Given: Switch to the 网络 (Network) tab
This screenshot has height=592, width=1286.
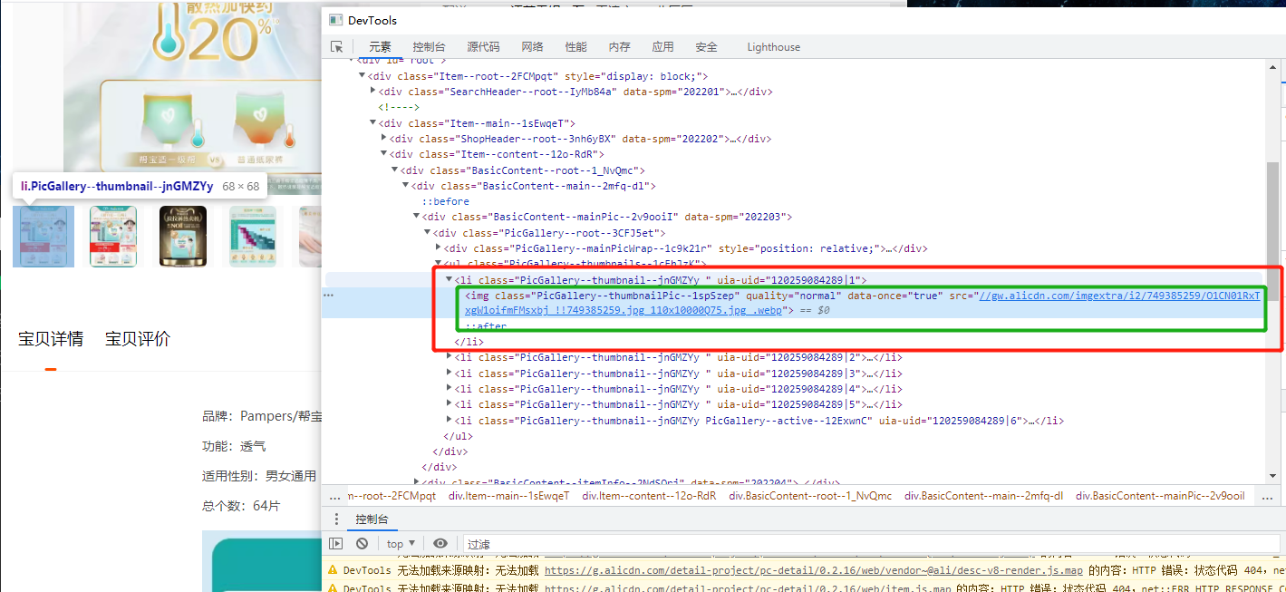Looking at the screenshot, I should tap(532, 47).
